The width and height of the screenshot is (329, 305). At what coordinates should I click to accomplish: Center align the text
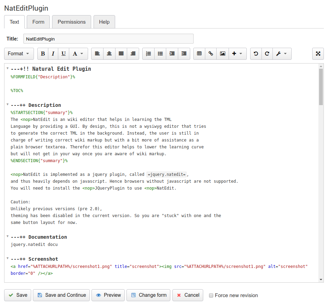point(109,54)
